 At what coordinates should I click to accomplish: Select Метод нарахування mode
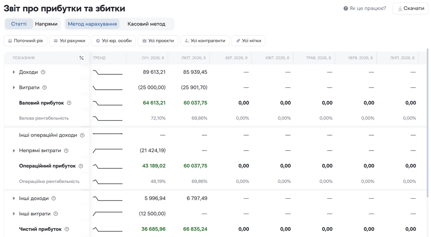(92, 24)
